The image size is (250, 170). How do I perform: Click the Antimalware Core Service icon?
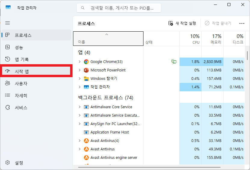[x=86, y=107]
